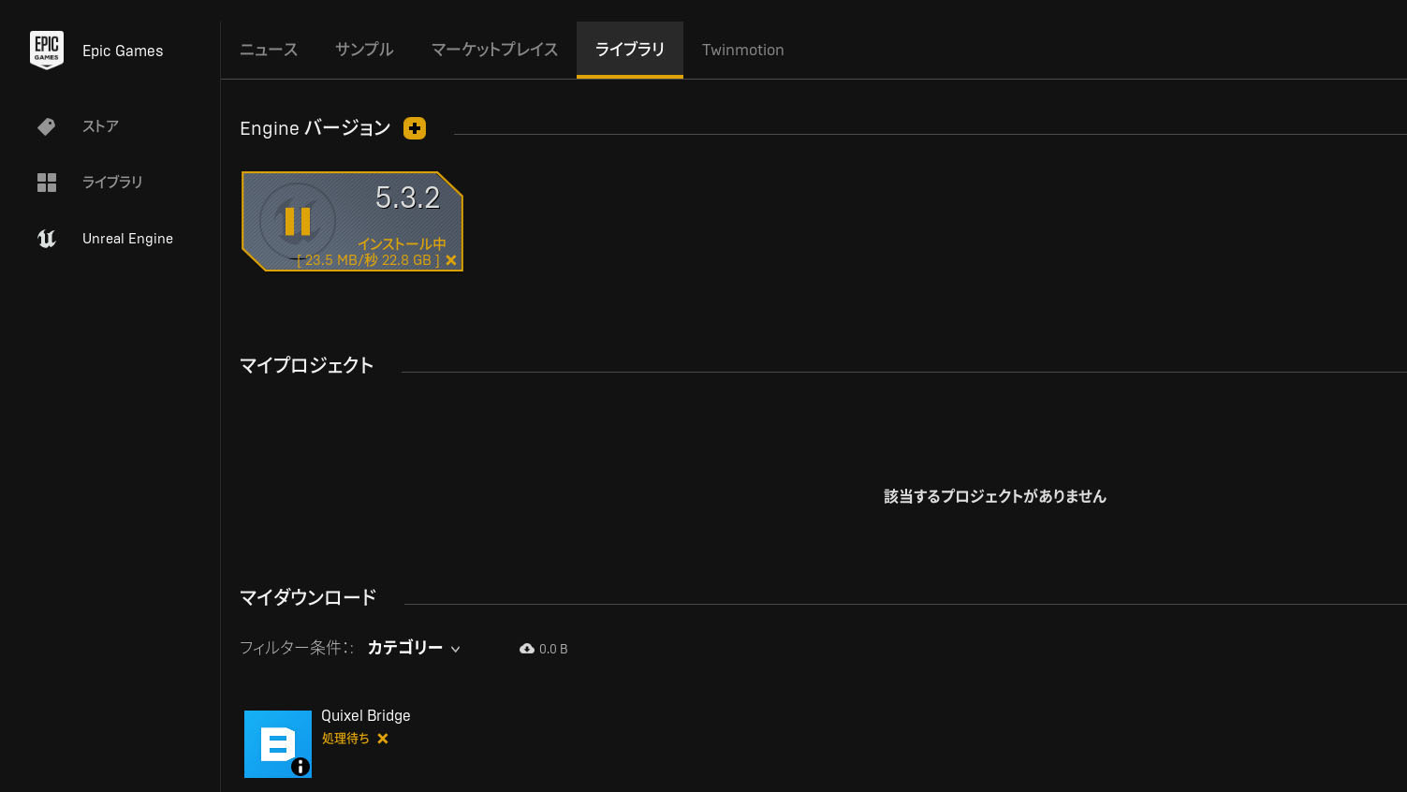This screenshot has height=792, width=1407.
Task: Open the ストア sidebar link
Action: tap(100, 126)
